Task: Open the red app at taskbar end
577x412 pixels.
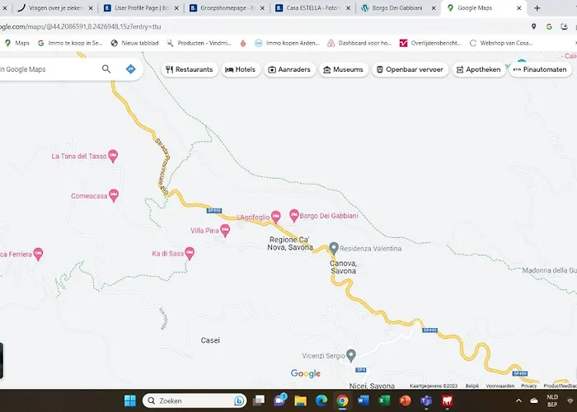Action: point(448,400)
